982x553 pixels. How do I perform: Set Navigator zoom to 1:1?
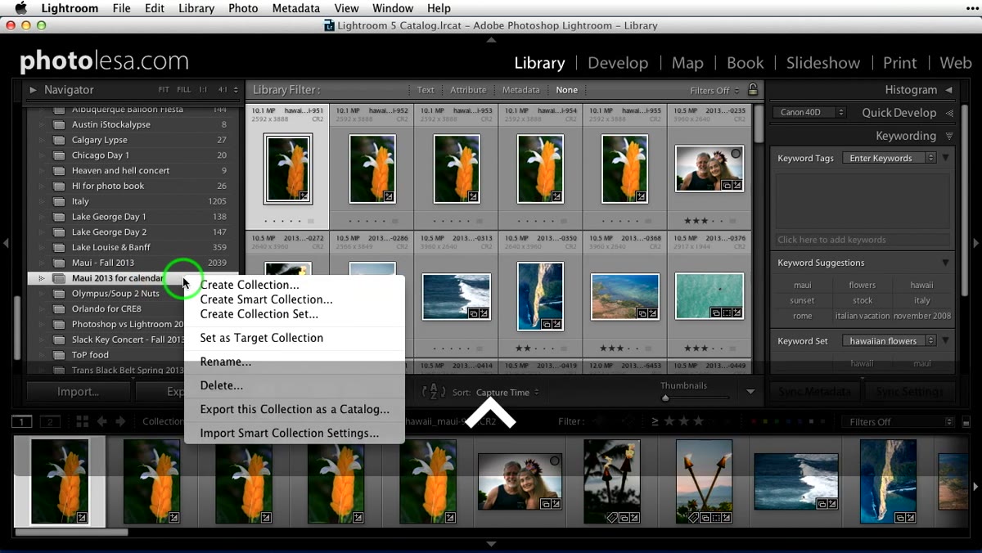[202, 90]
